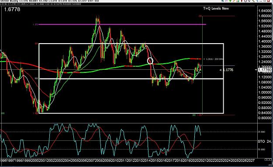
Task: Click the 1.64000 price axis label
Action: point(265,11)
